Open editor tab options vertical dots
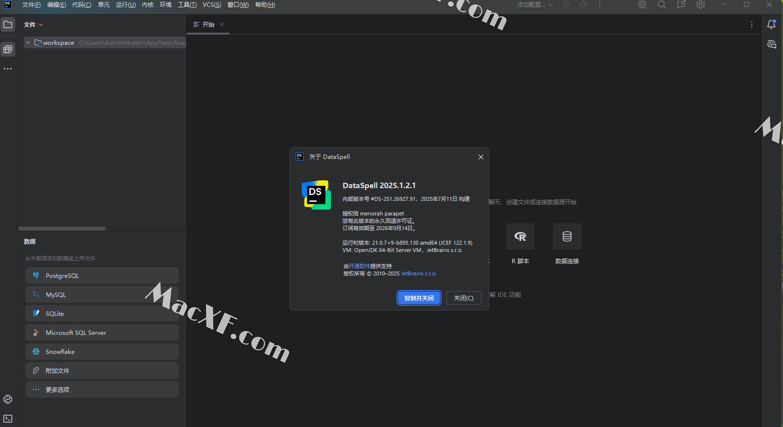This screenshot has width=783, height=427. 752,24
